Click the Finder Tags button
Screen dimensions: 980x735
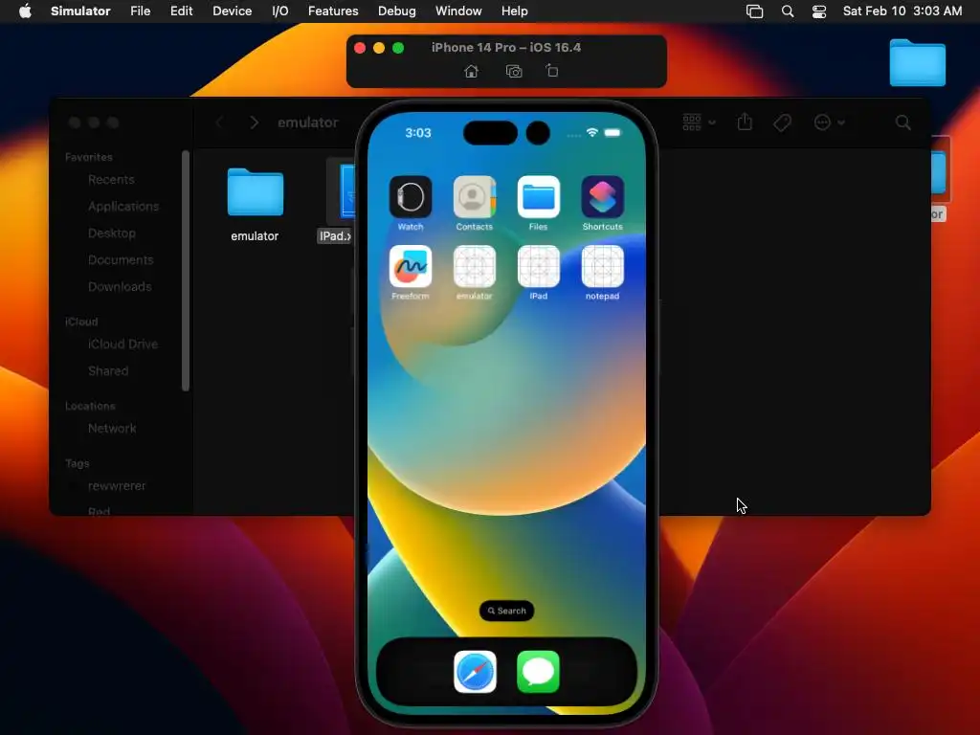782,122
